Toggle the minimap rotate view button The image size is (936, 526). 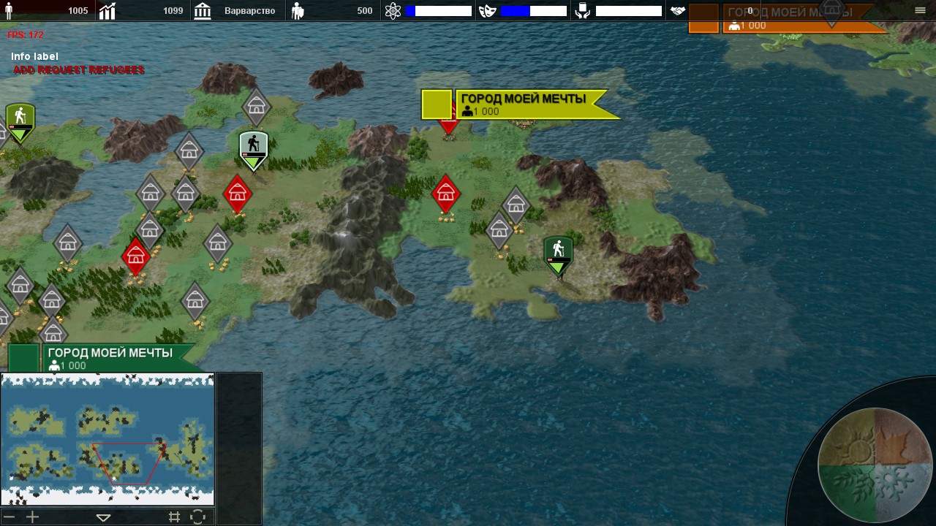(198, 517)
